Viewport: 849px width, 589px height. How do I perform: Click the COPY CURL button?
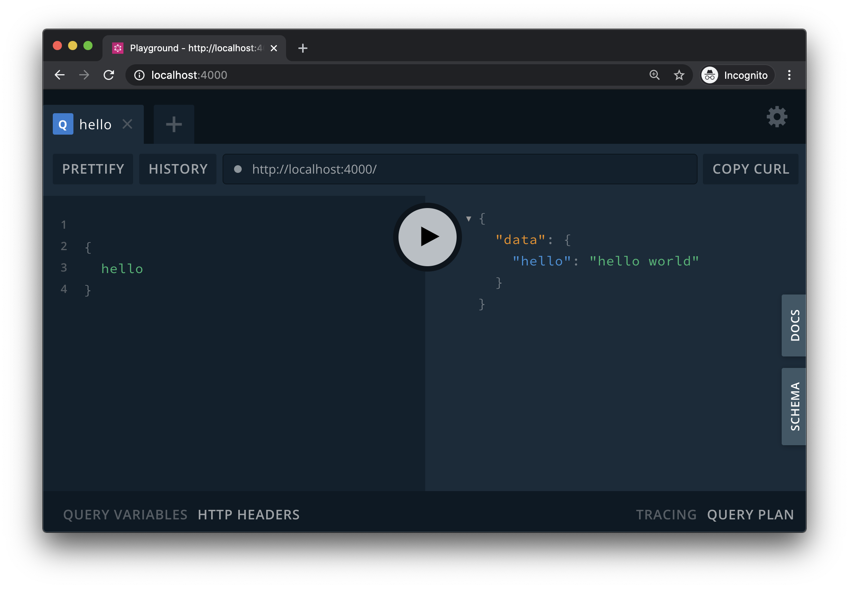point(750,169)
